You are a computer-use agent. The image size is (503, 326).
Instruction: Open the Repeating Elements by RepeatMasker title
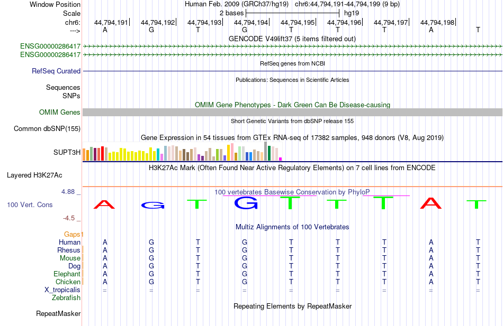coord(292,306)
